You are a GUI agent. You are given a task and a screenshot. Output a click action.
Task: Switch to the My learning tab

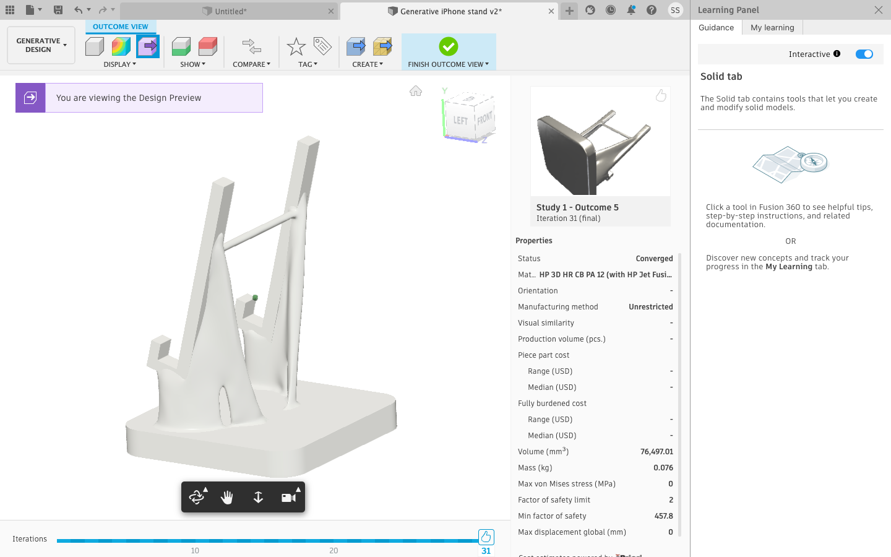pyautogui.click(x=772, y=27)
